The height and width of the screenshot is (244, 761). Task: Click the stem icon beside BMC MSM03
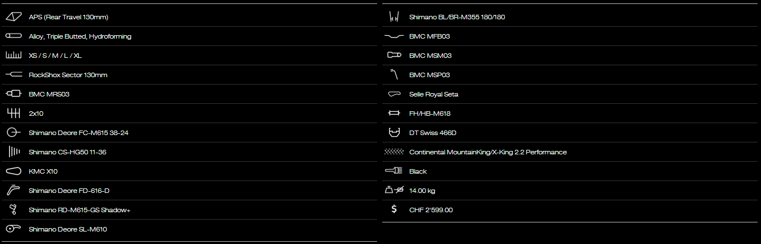click(394, 56)
